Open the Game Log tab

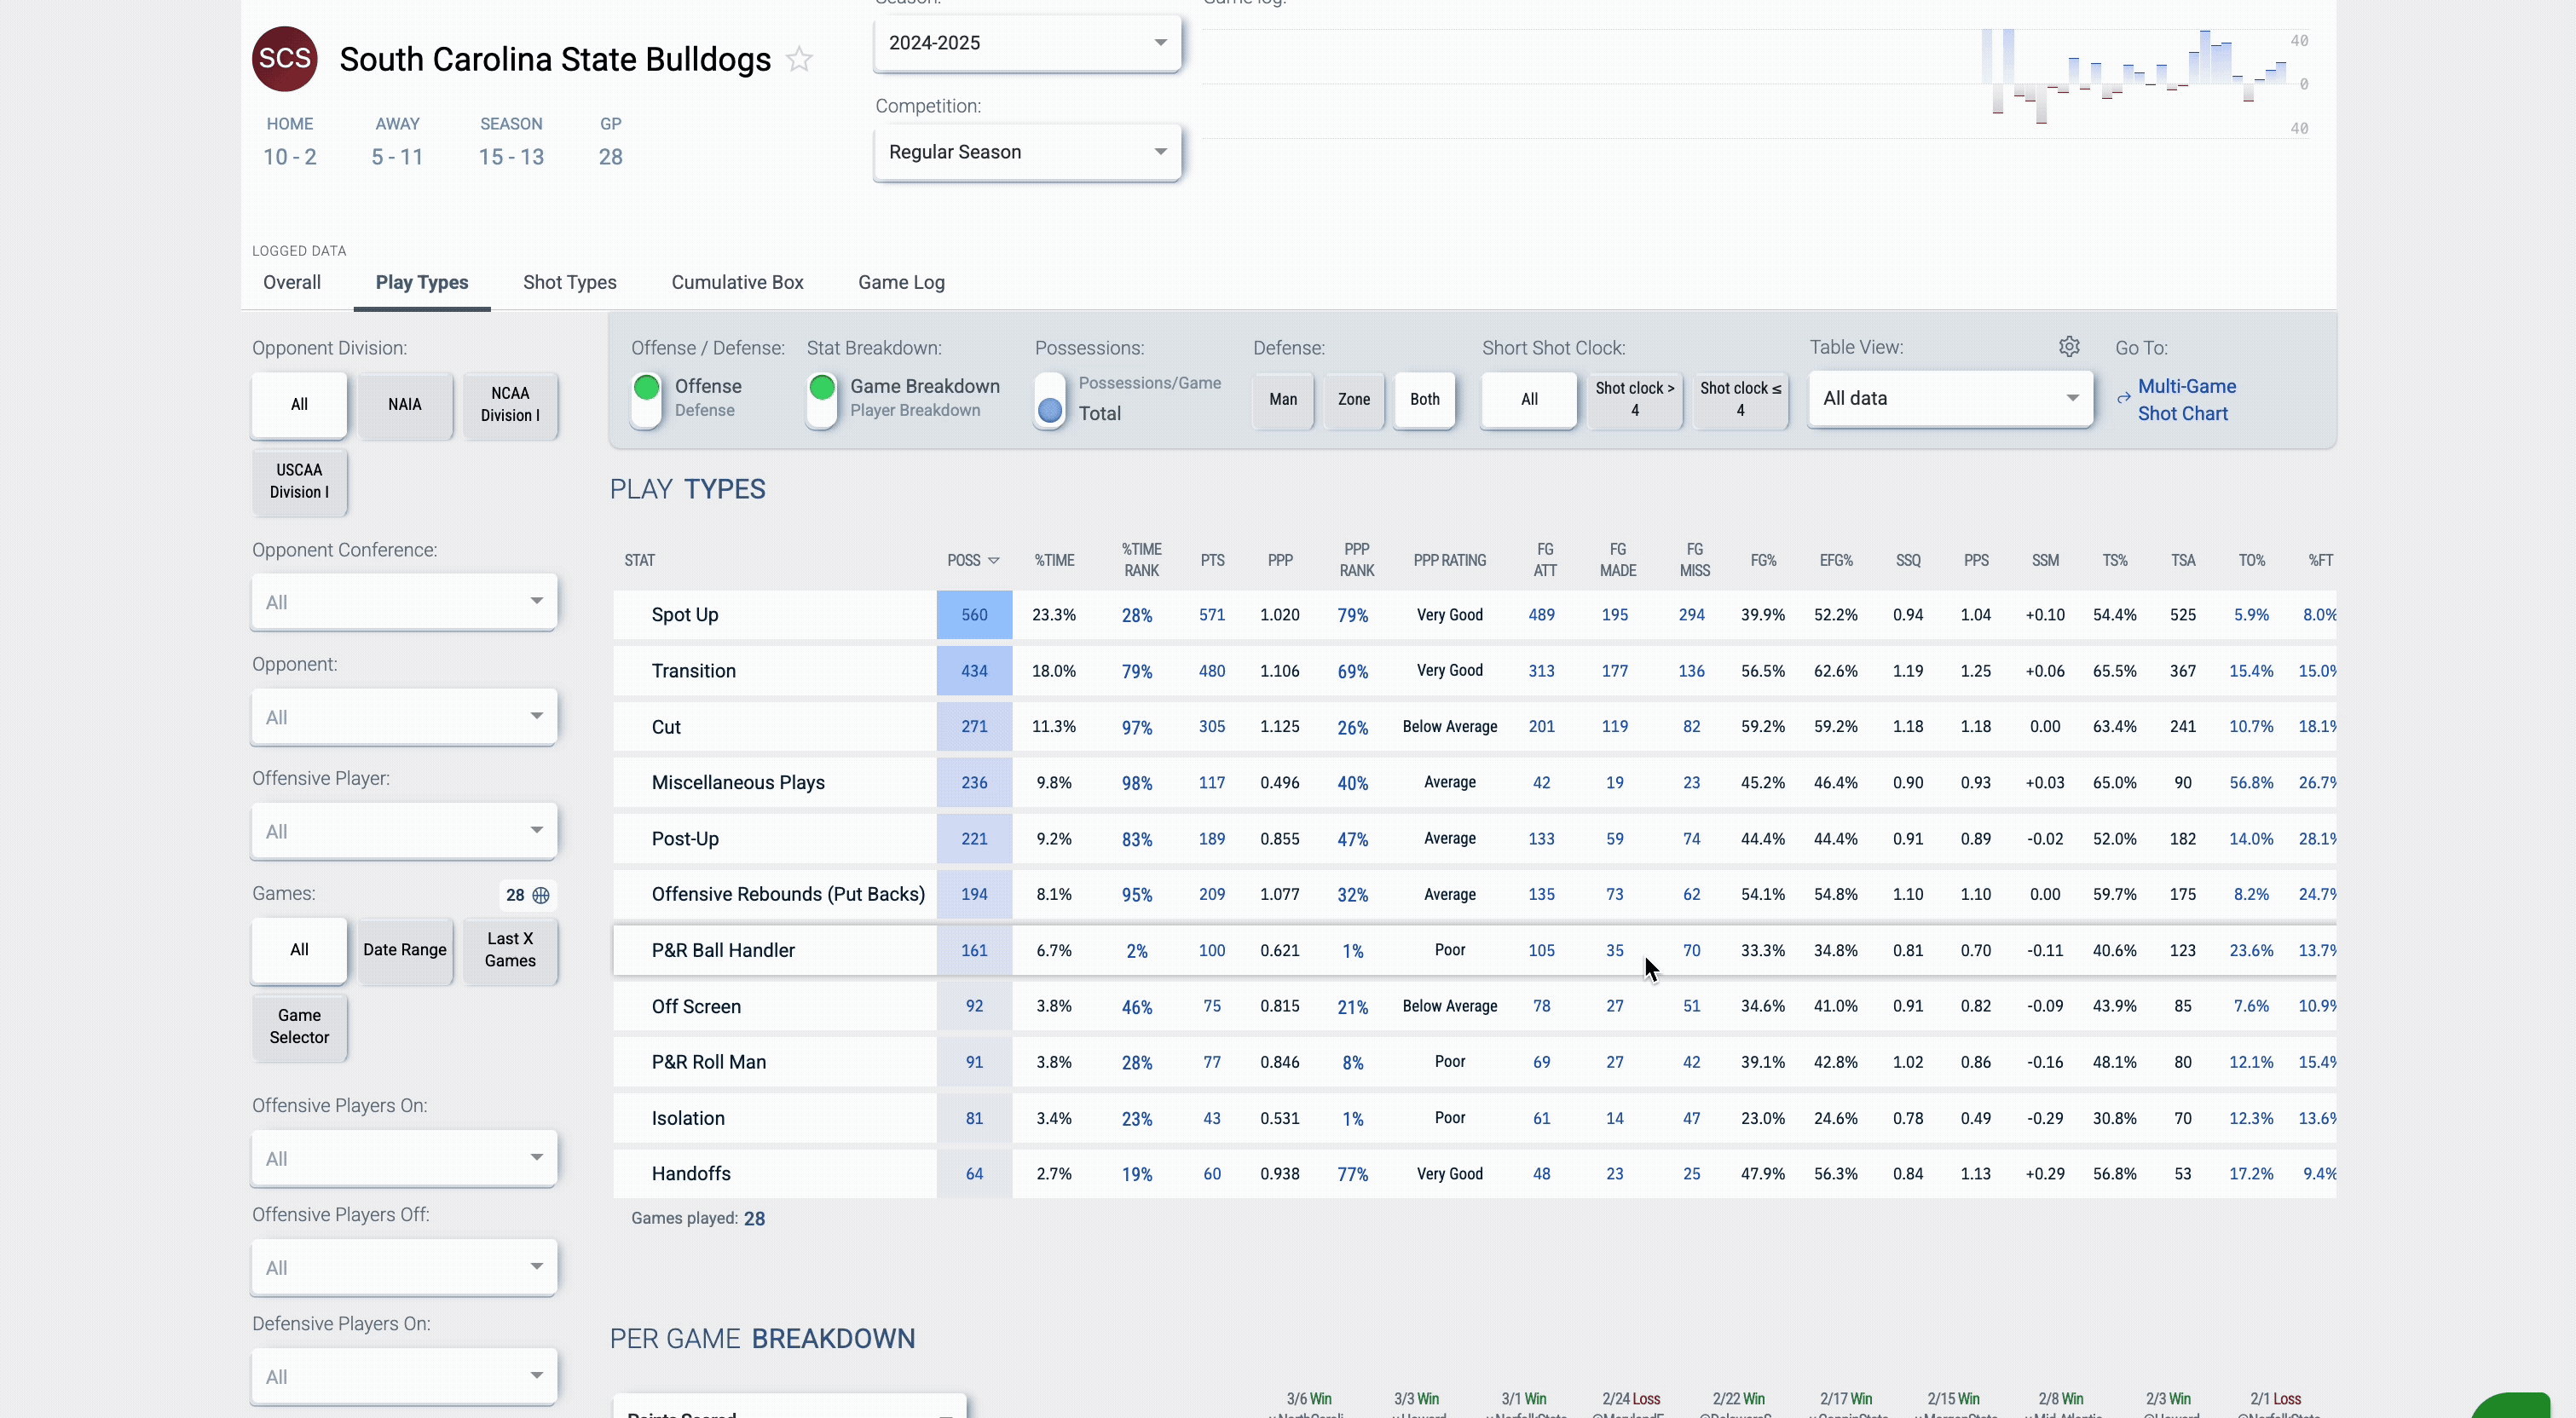(901, 283)
